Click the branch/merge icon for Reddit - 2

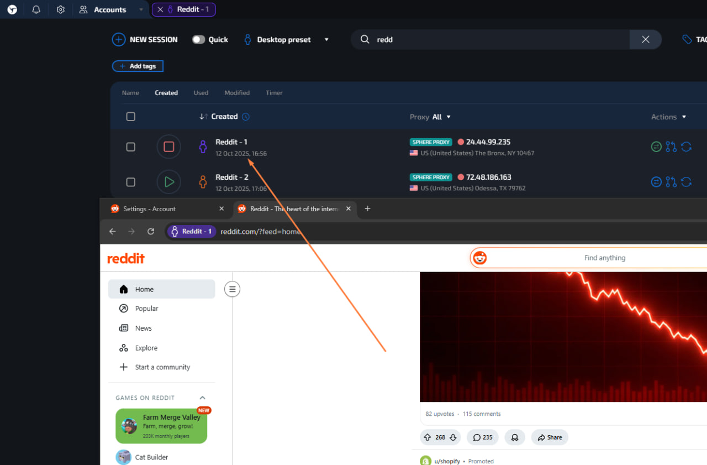pos(671,182)
